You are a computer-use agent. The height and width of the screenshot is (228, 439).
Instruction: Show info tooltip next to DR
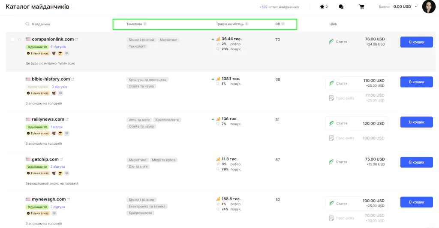tap(283, 24)
